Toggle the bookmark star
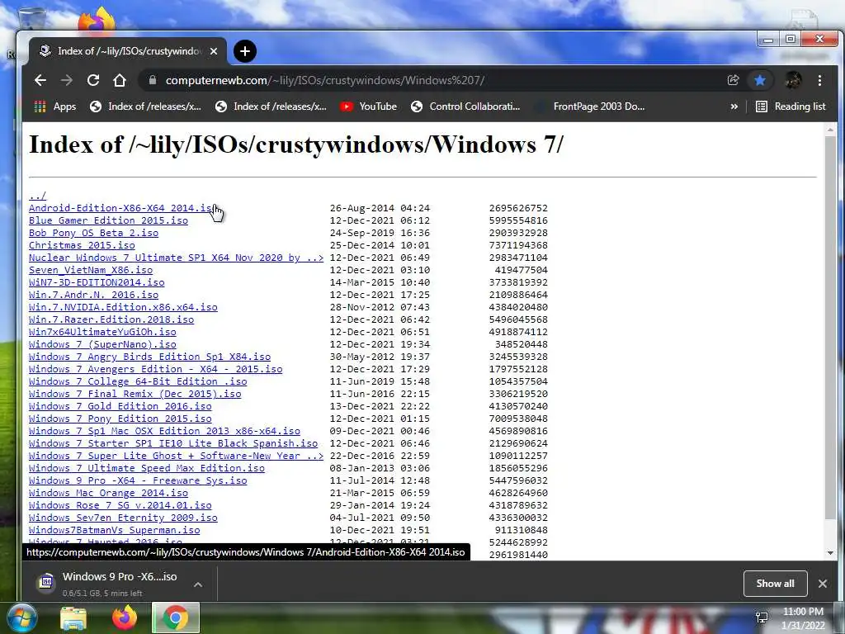 [x=760, y=80]
